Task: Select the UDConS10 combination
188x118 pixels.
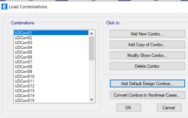Action: (51, 76)
